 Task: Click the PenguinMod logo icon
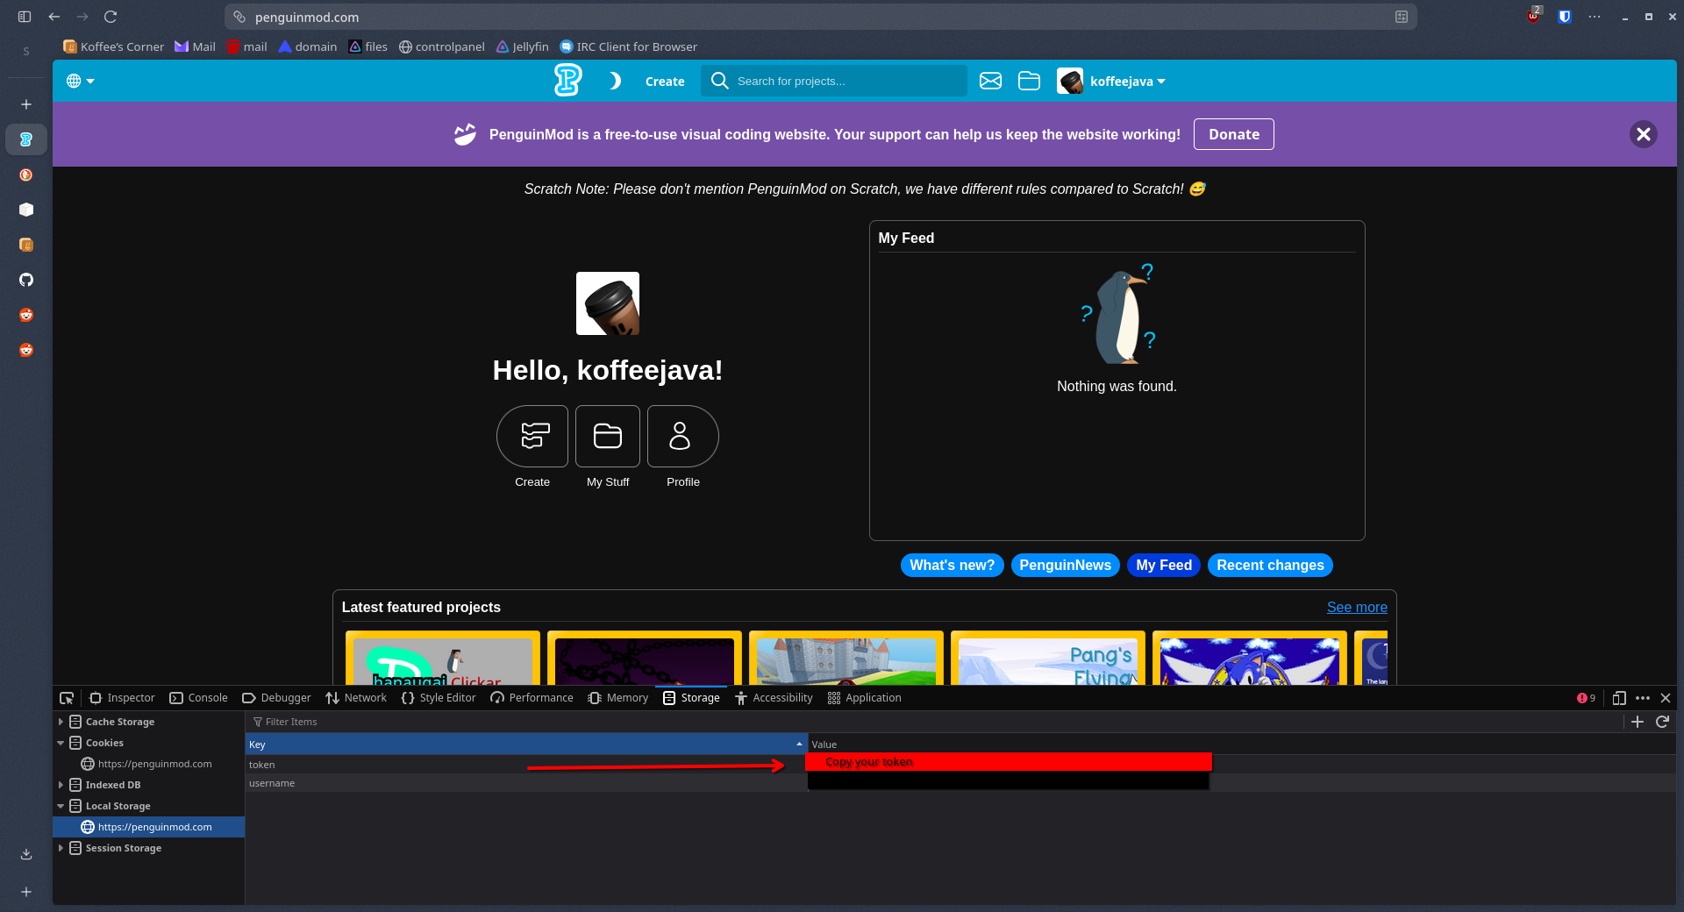coord(567,81)
